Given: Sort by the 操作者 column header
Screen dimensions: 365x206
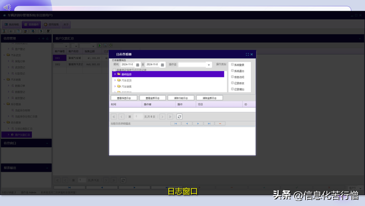Looking at the screenshot, I should pos(159,104).
